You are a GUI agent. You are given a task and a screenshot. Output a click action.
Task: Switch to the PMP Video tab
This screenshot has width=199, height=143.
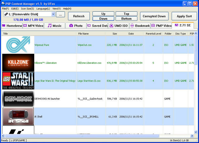coord(161,26)
